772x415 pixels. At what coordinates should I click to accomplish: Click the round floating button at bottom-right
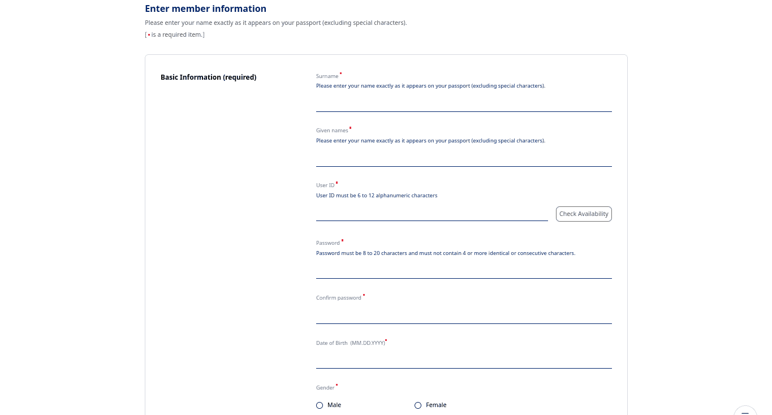[x=745, y=411]
